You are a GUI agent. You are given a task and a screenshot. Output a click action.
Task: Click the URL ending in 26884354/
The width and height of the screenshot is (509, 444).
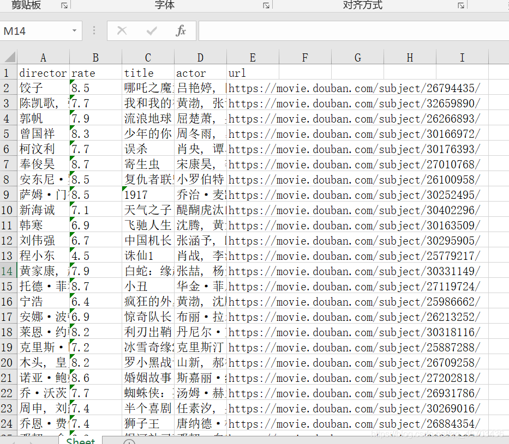click(x=354, y=423)
